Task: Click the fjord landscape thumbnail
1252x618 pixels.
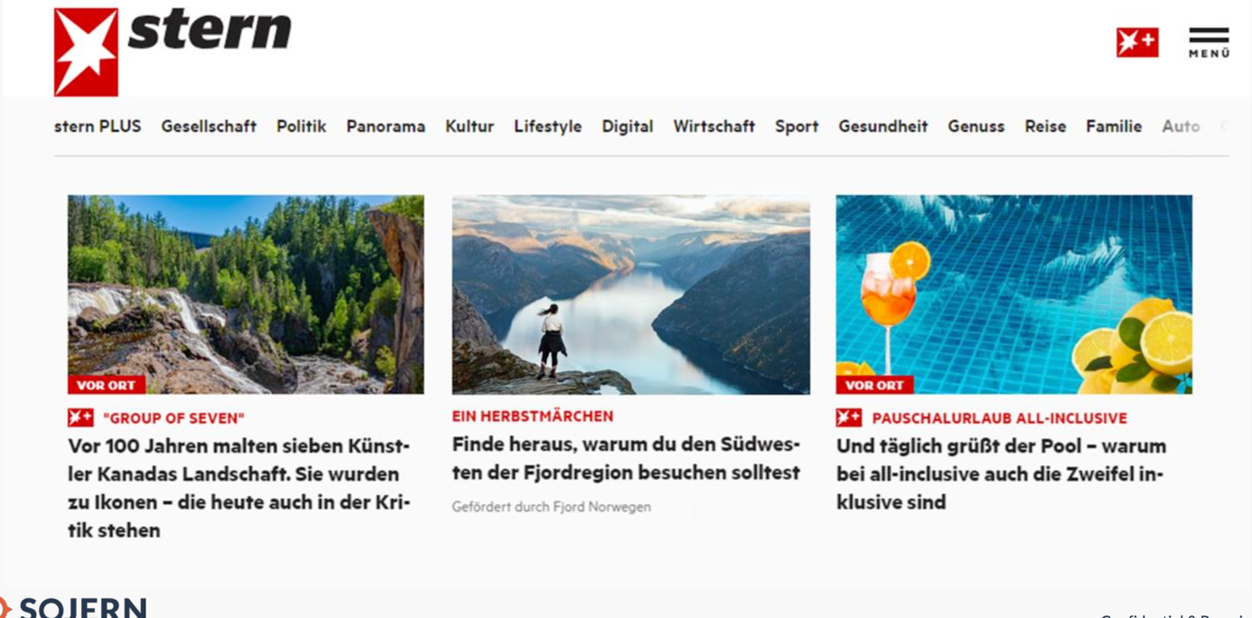Action: click(631, 295)
